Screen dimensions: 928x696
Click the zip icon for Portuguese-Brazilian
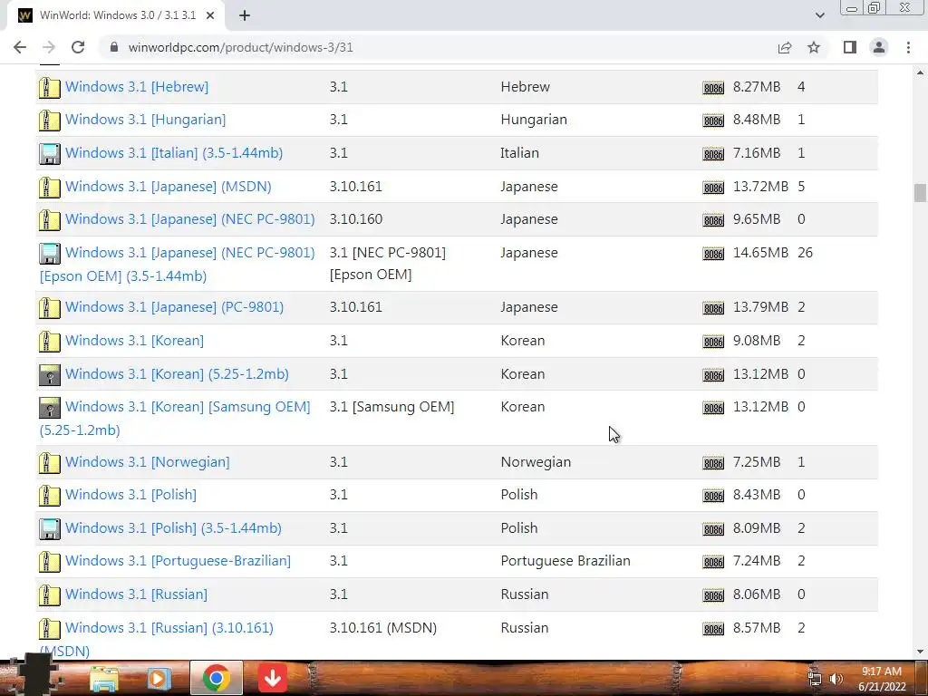[50, 562]
